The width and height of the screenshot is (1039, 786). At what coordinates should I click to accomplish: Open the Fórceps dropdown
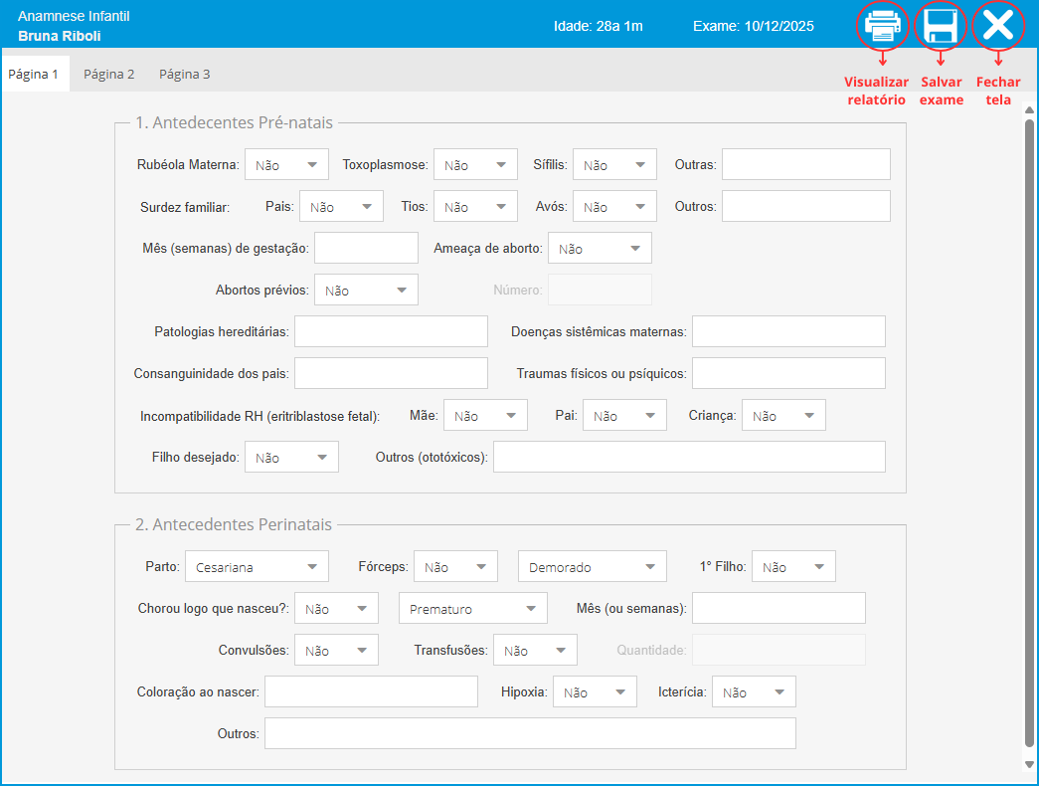pos(455,567)
